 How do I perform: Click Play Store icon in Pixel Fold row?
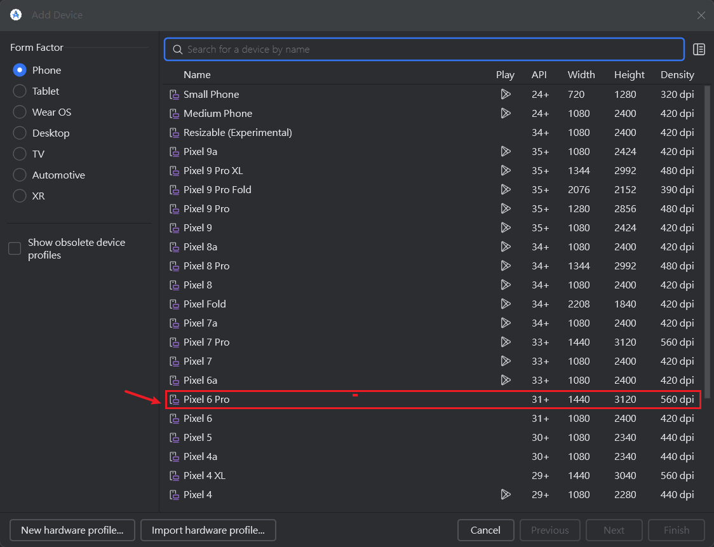click(506, 304)
